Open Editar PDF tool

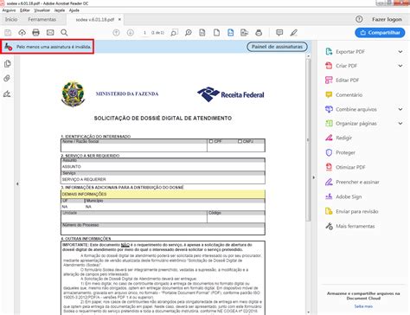[x=343, y=80]
